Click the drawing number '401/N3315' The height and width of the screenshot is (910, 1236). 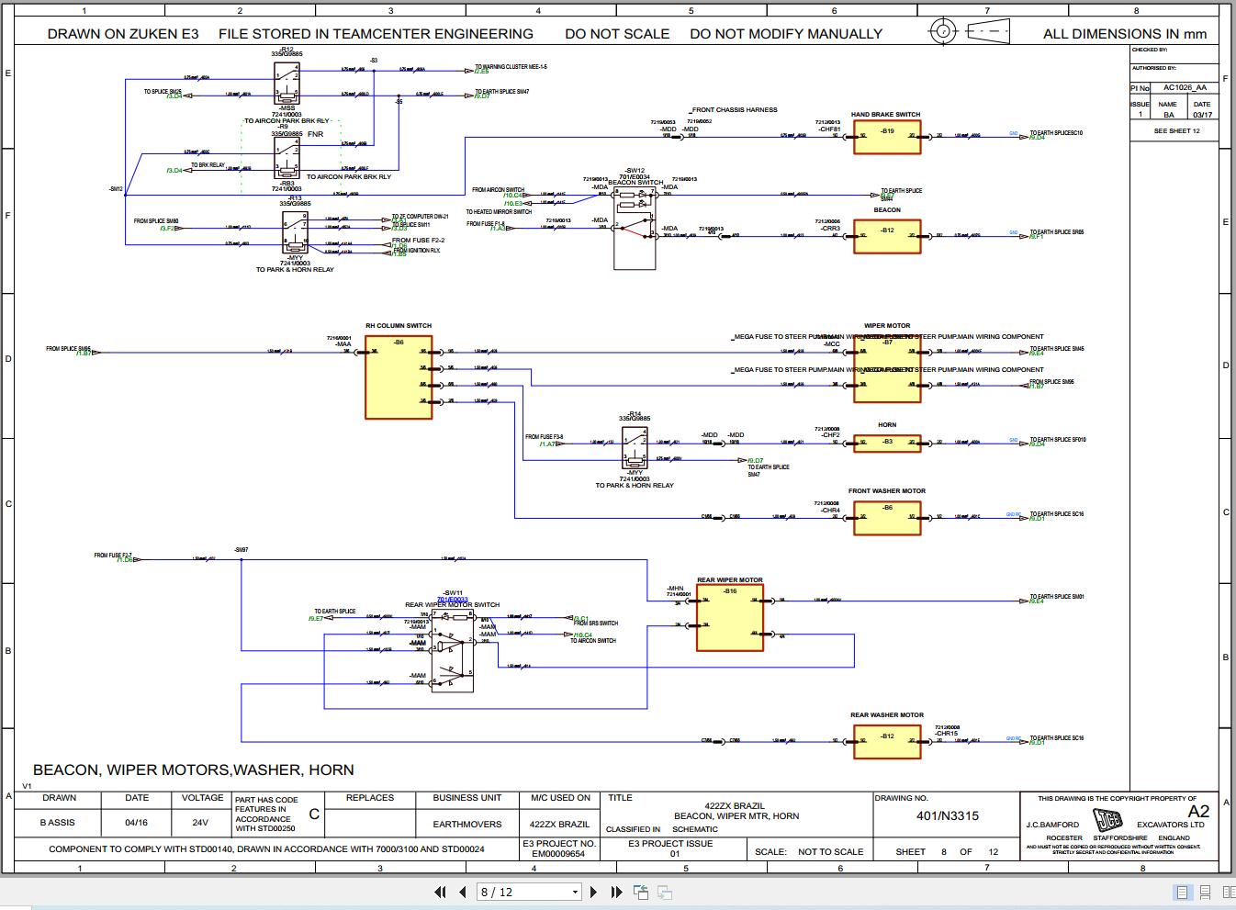[x=948, y=815]
